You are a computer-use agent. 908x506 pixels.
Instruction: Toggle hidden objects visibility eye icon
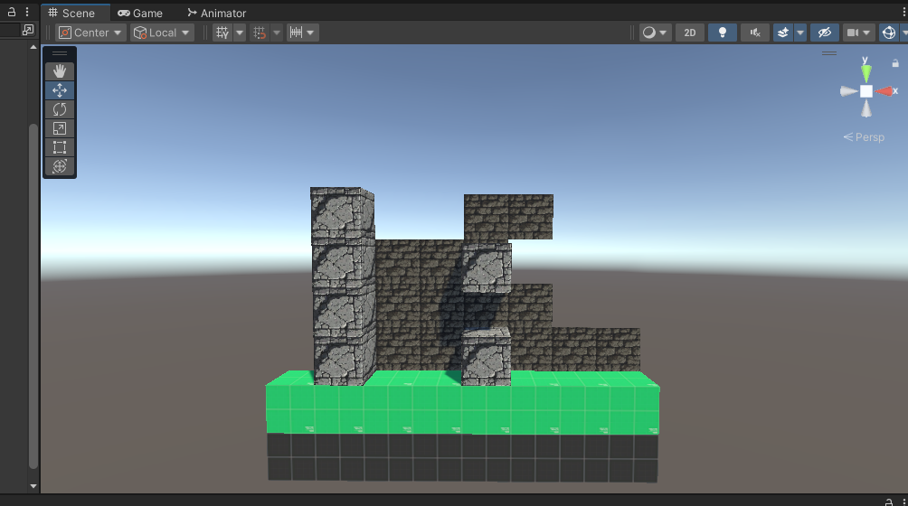point(825,33)
